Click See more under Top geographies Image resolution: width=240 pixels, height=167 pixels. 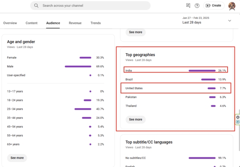136,119
